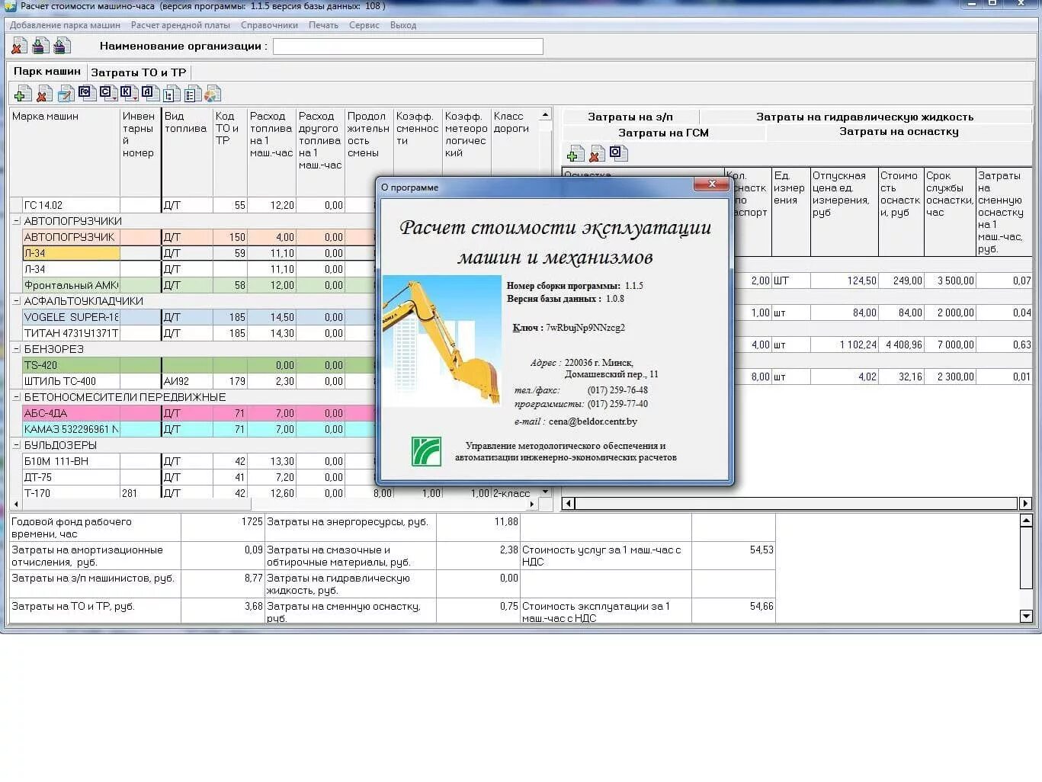Click cena@beldor.centr.by email in About dialog
Viewport: 1042px width, 782px height.
coord(592,421)
